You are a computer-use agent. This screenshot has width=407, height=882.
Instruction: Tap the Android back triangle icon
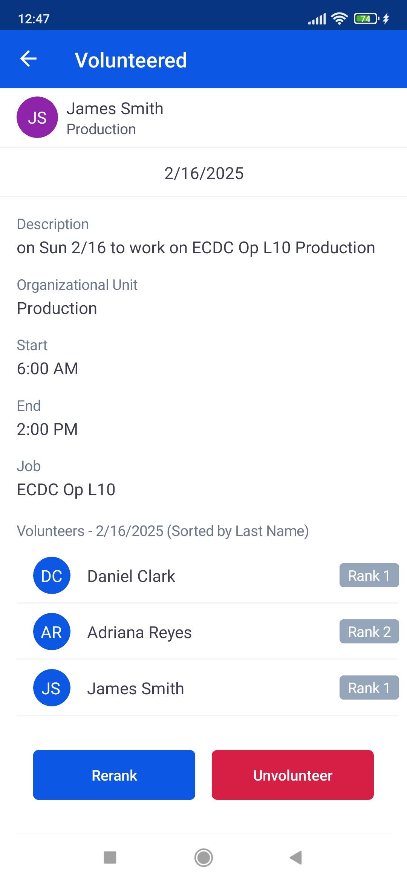tap(296, 857)
